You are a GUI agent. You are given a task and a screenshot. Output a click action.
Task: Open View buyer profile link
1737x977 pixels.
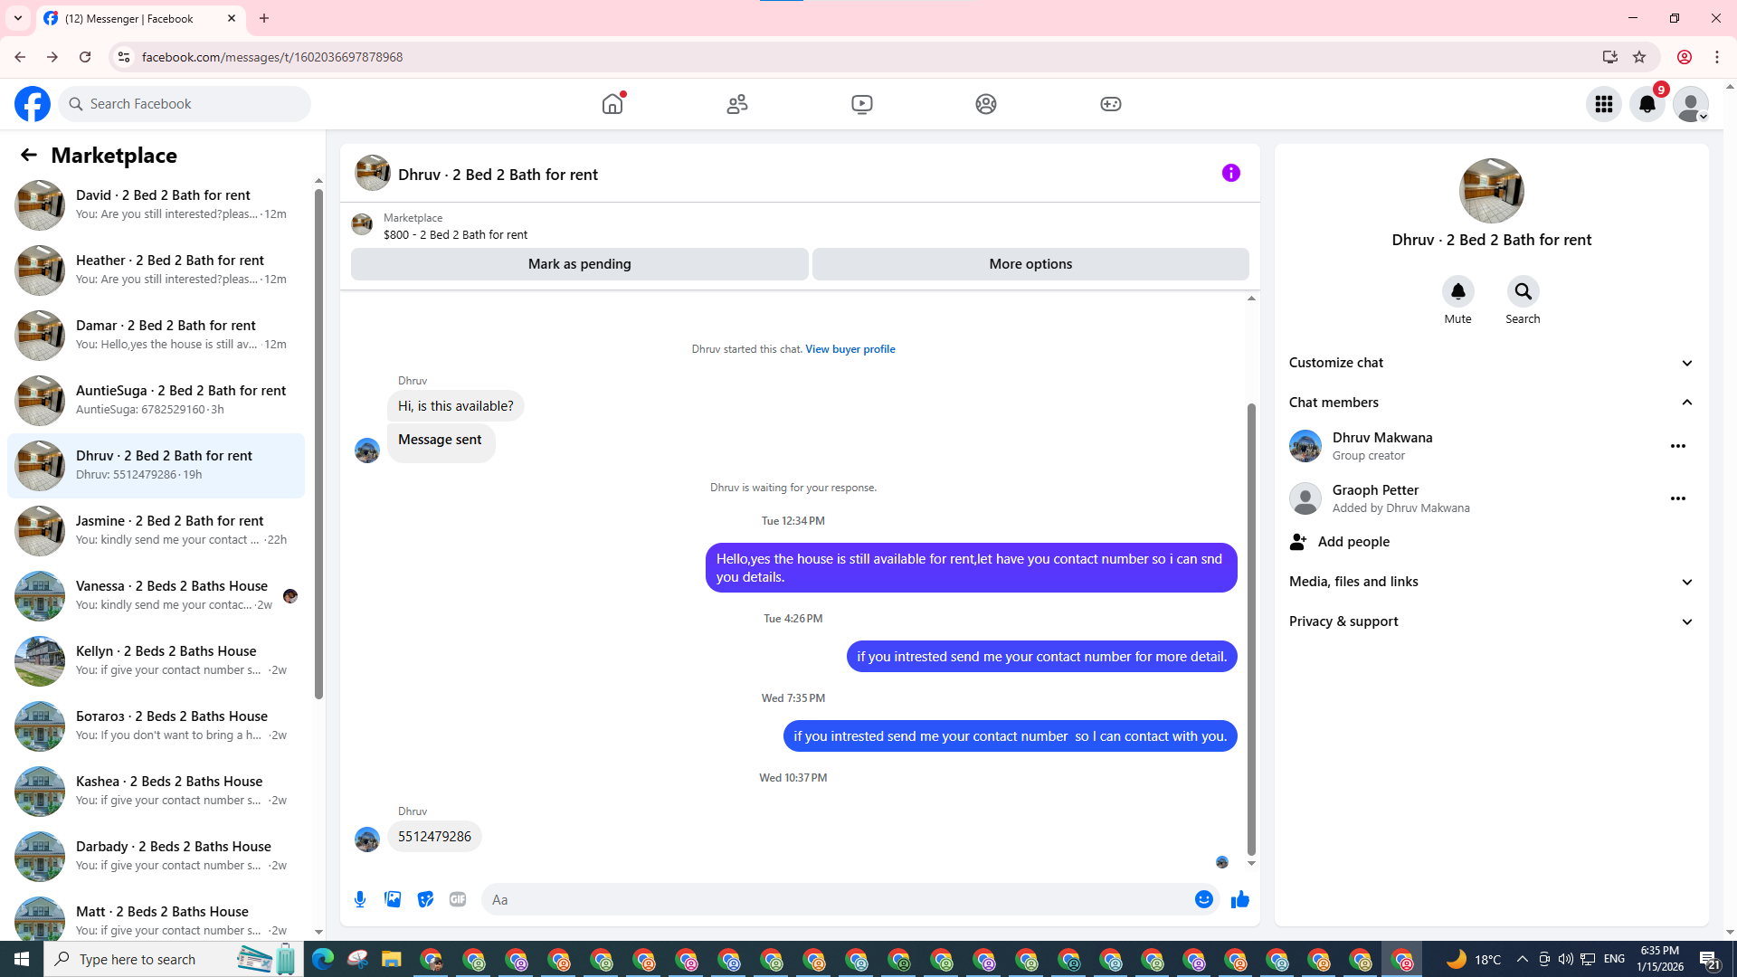(850, 349)
